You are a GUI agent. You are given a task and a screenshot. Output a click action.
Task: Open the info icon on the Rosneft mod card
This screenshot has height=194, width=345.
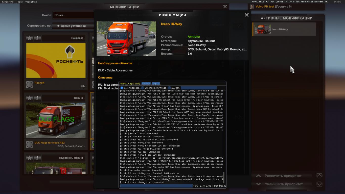[x=37, y=38]
